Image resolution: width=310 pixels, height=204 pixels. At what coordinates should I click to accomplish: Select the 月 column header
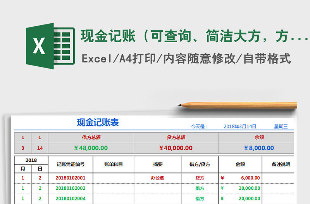pyautogui.click(x=23, y=169)
